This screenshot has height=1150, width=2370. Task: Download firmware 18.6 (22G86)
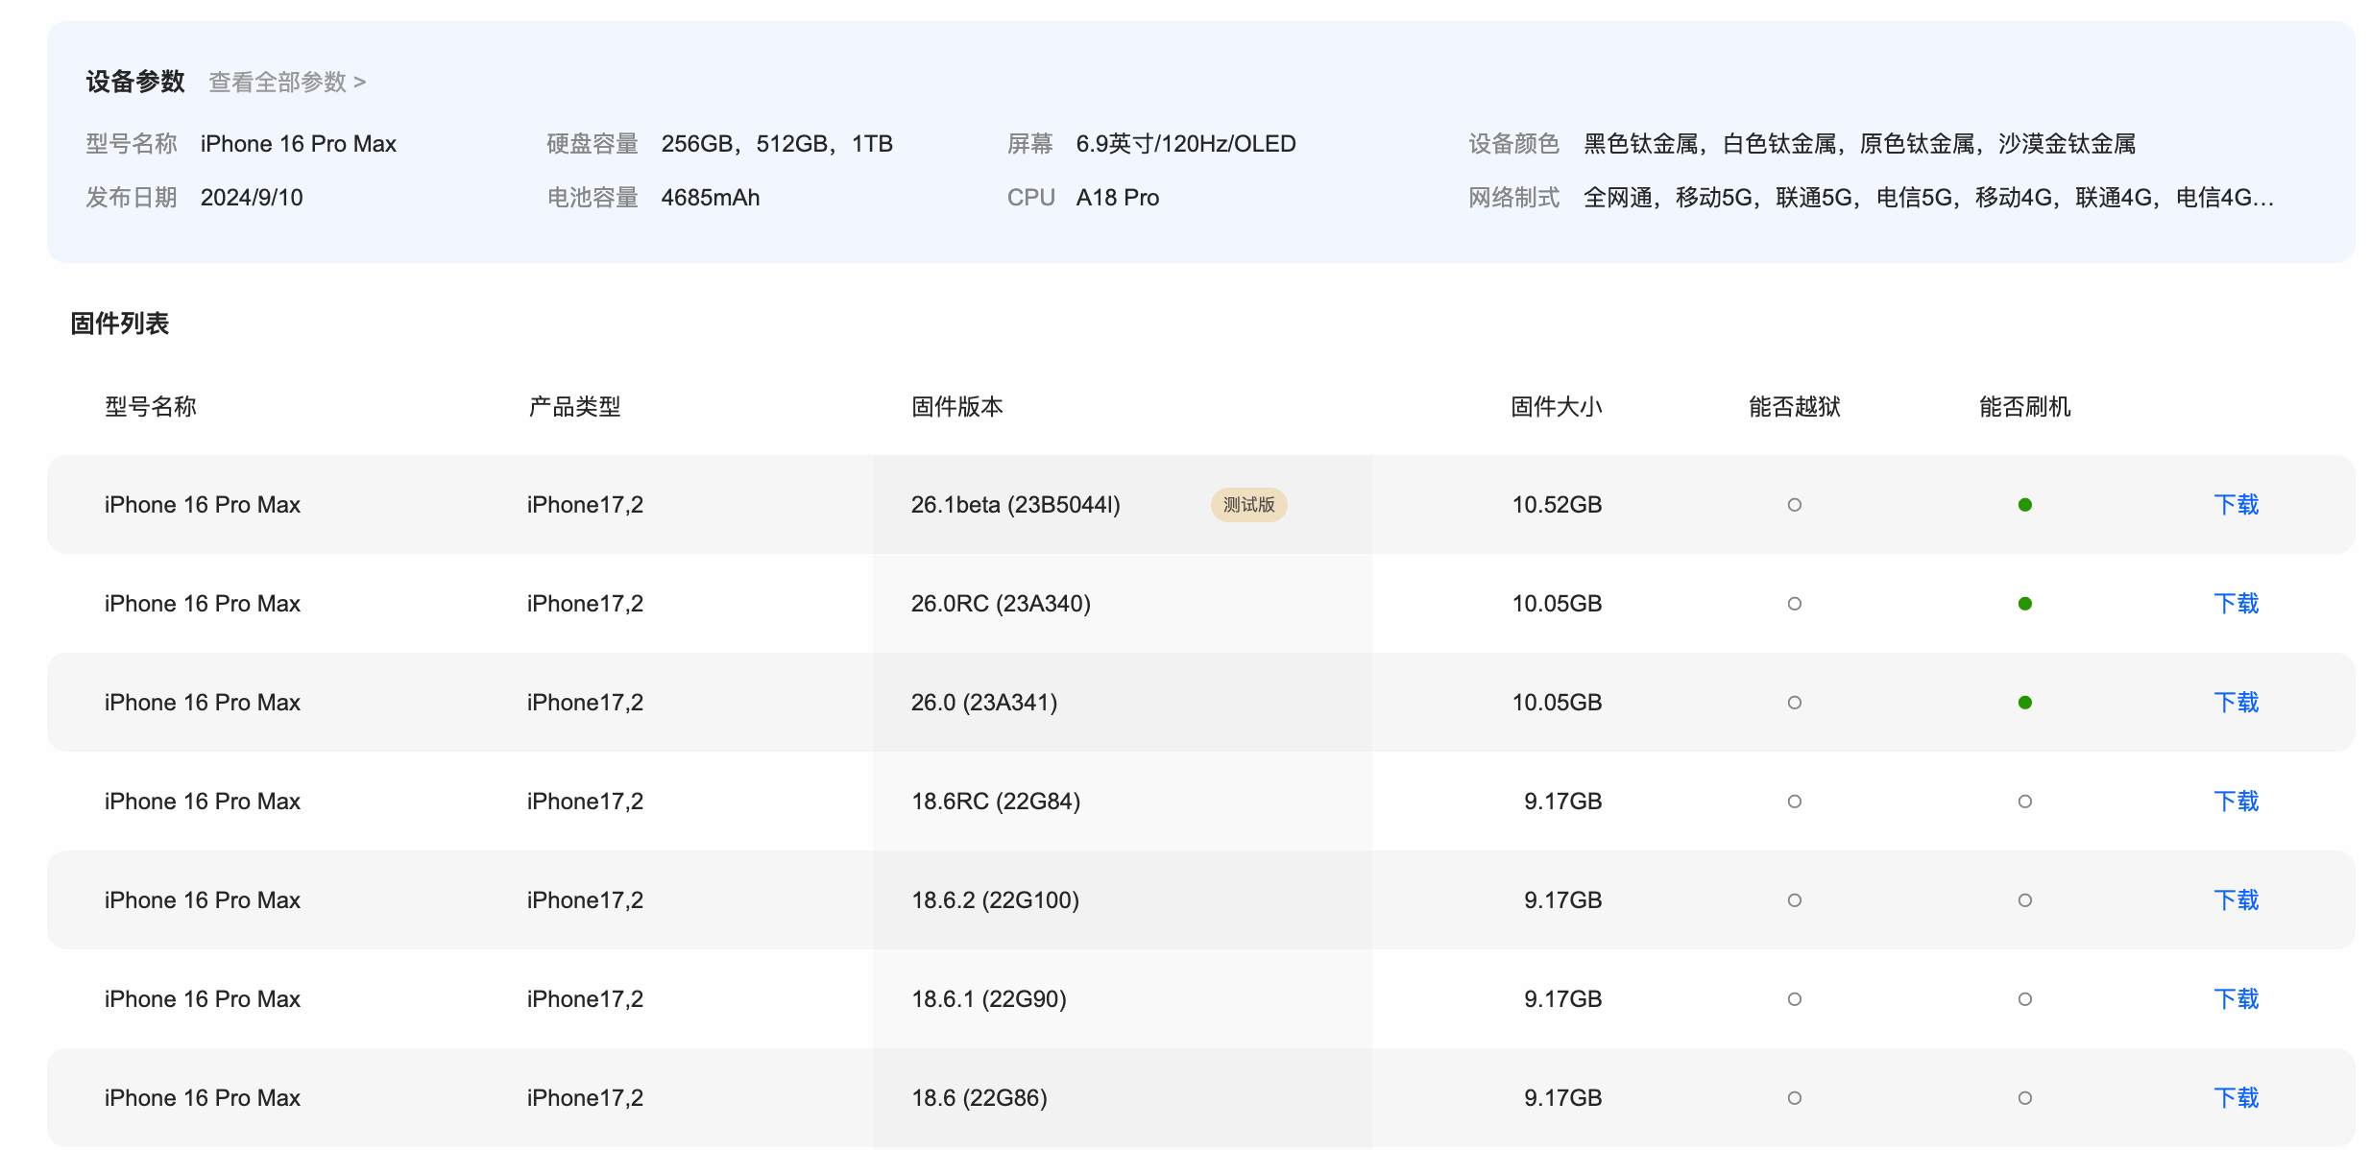click(x=2236, y=1098)
